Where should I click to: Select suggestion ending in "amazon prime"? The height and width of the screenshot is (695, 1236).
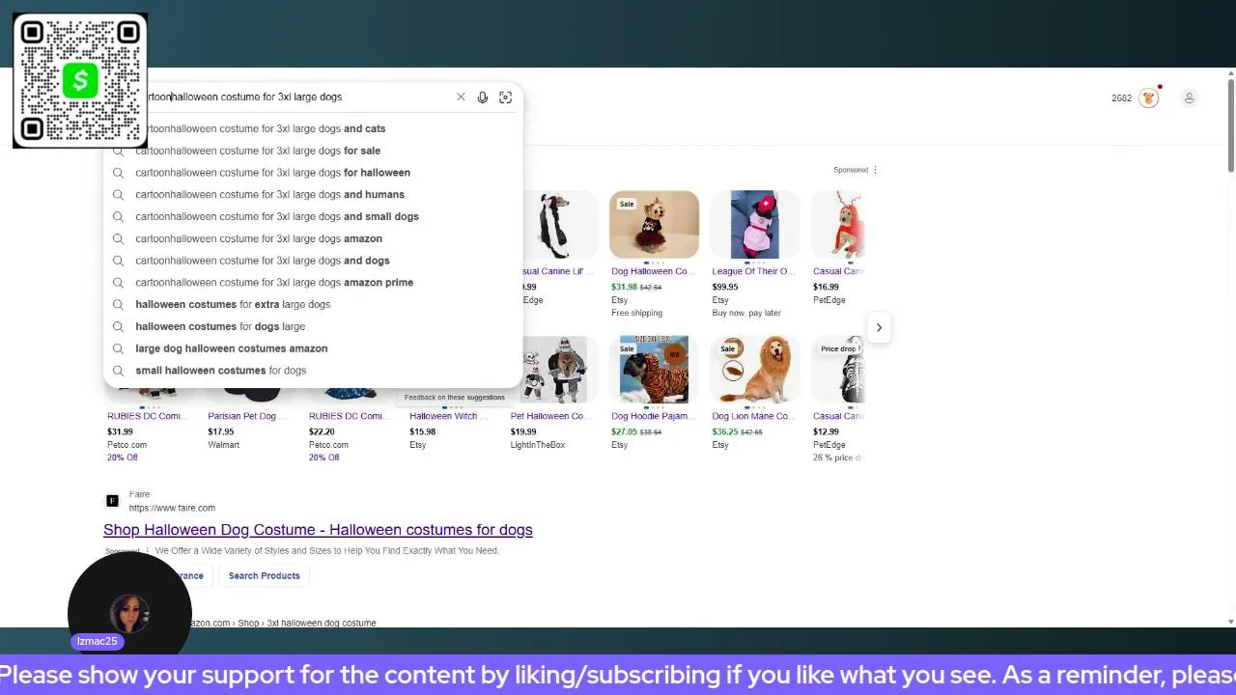tap(313, 283)
